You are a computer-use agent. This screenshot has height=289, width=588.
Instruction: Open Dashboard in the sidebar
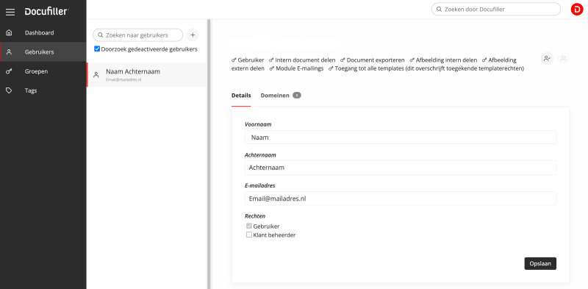(x=43, y=32)
